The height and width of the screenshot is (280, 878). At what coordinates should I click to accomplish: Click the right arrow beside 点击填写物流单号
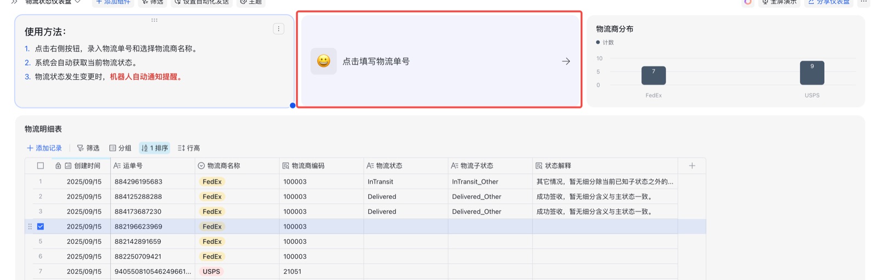click(x=566, y=61)
